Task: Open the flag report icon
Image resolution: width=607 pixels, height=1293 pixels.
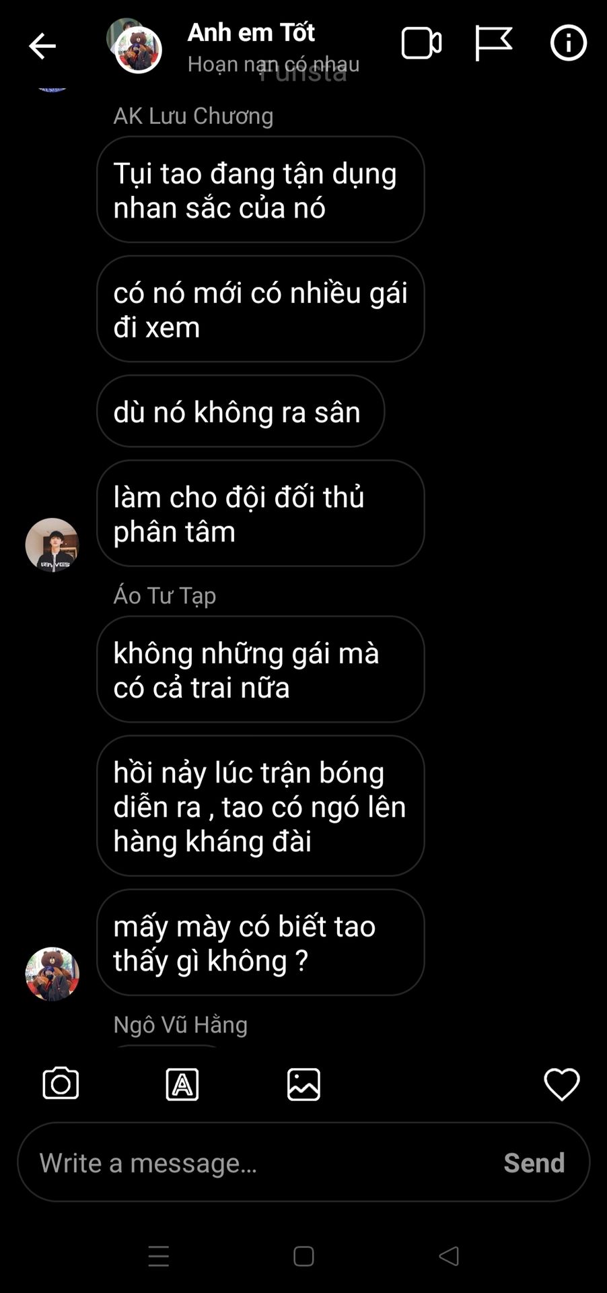Action: [493, 44]
